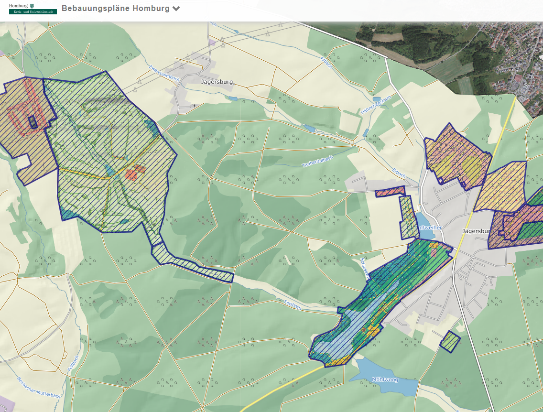This screenshot has height=412, width=543.
Task: Click the red building zone in green plan
Action: (135, 173)
